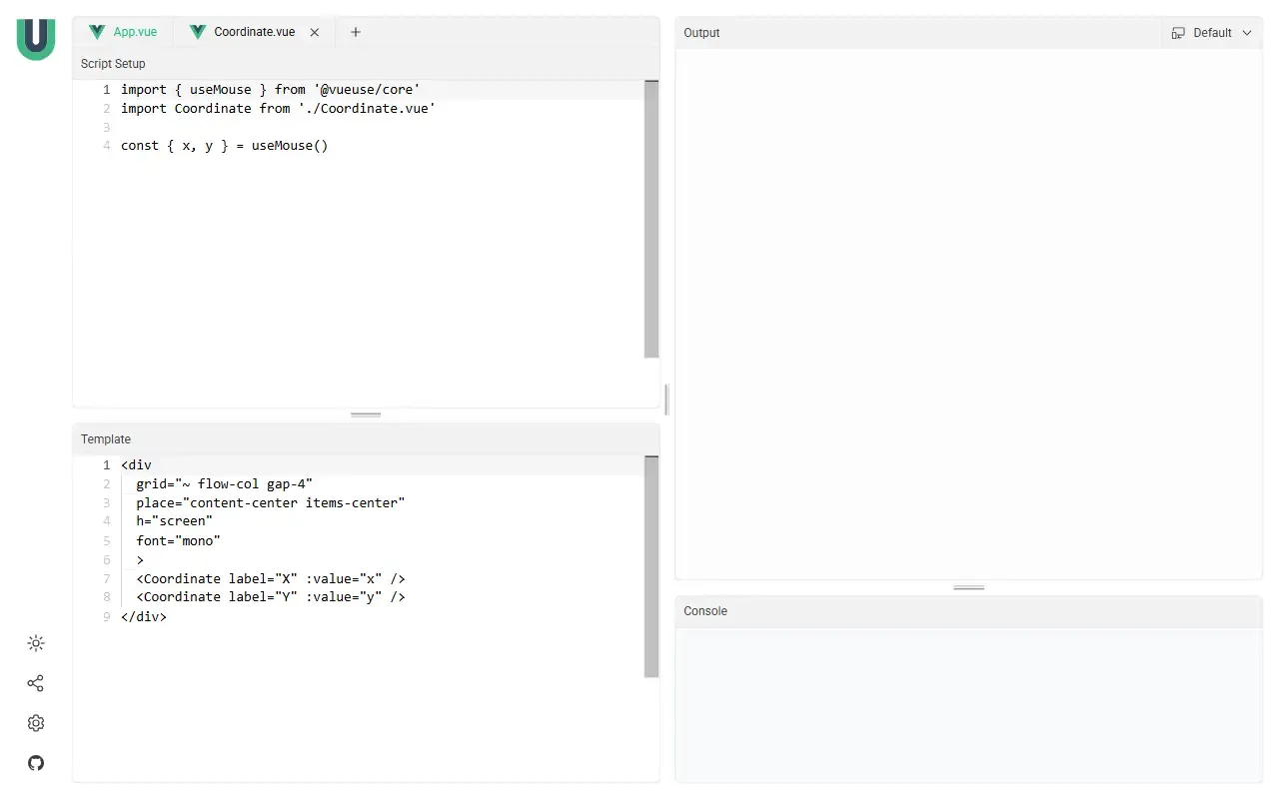Click the VueUse logo in the sidebar

[36, 39]
